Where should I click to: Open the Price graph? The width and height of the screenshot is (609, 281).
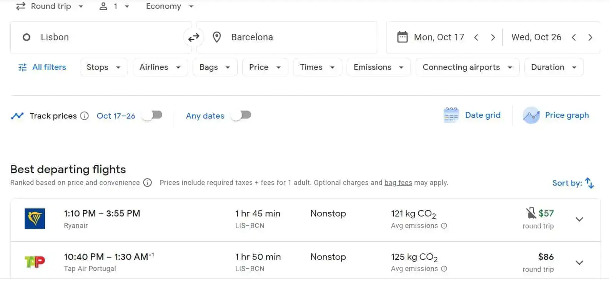pos(556,115)
